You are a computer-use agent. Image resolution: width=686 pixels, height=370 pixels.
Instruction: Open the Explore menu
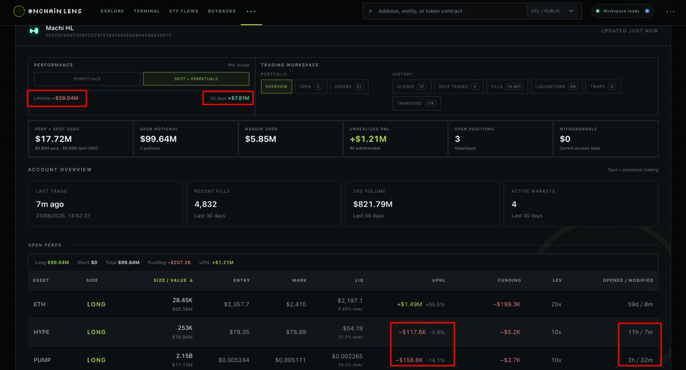[x=113, y=11]
